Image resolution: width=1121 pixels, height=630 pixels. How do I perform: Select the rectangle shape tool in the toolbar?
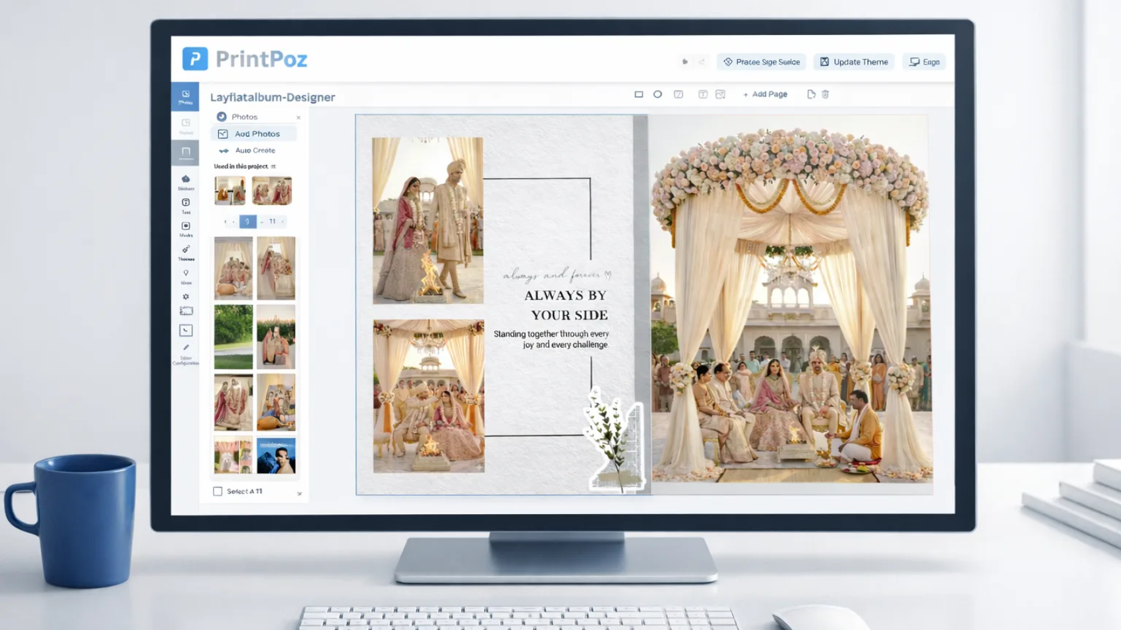[x=639, y=94]
